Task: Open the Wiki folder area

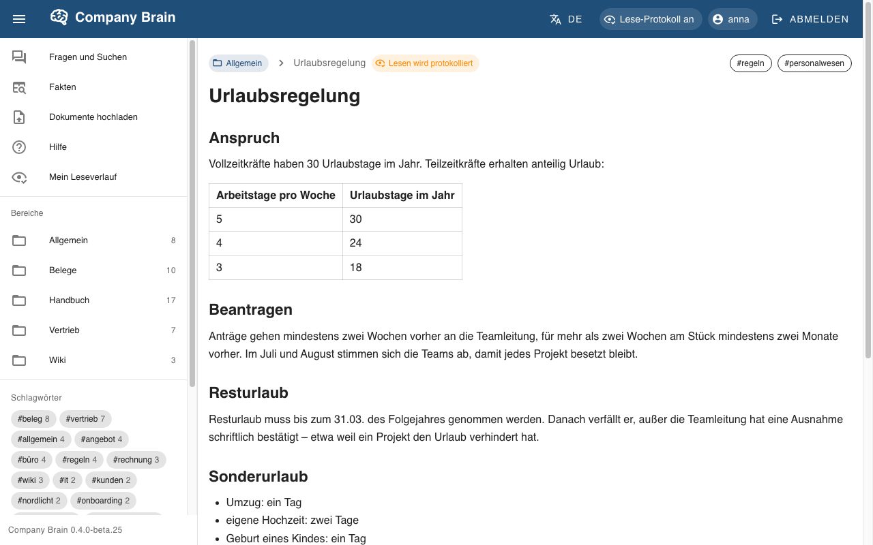Action: [x=93, y=360]
